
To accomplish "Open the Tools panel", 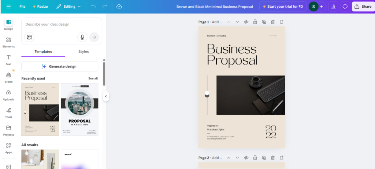I will 9,113.
